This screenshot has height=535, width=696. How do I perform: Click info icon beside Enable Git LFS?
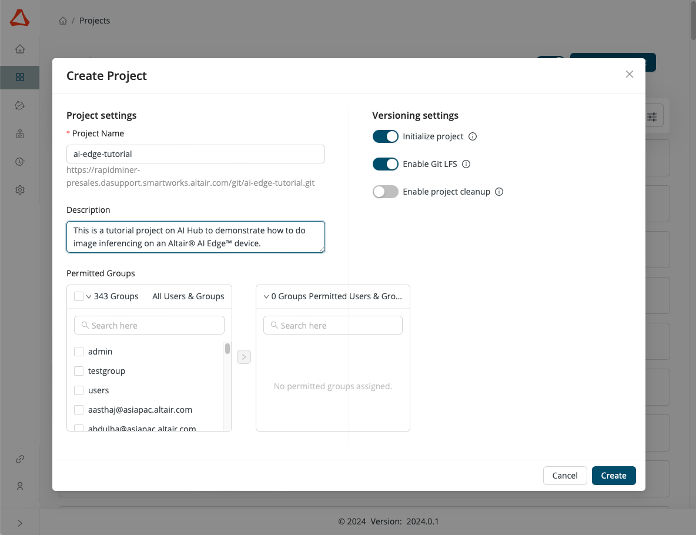tap(466, 164)
